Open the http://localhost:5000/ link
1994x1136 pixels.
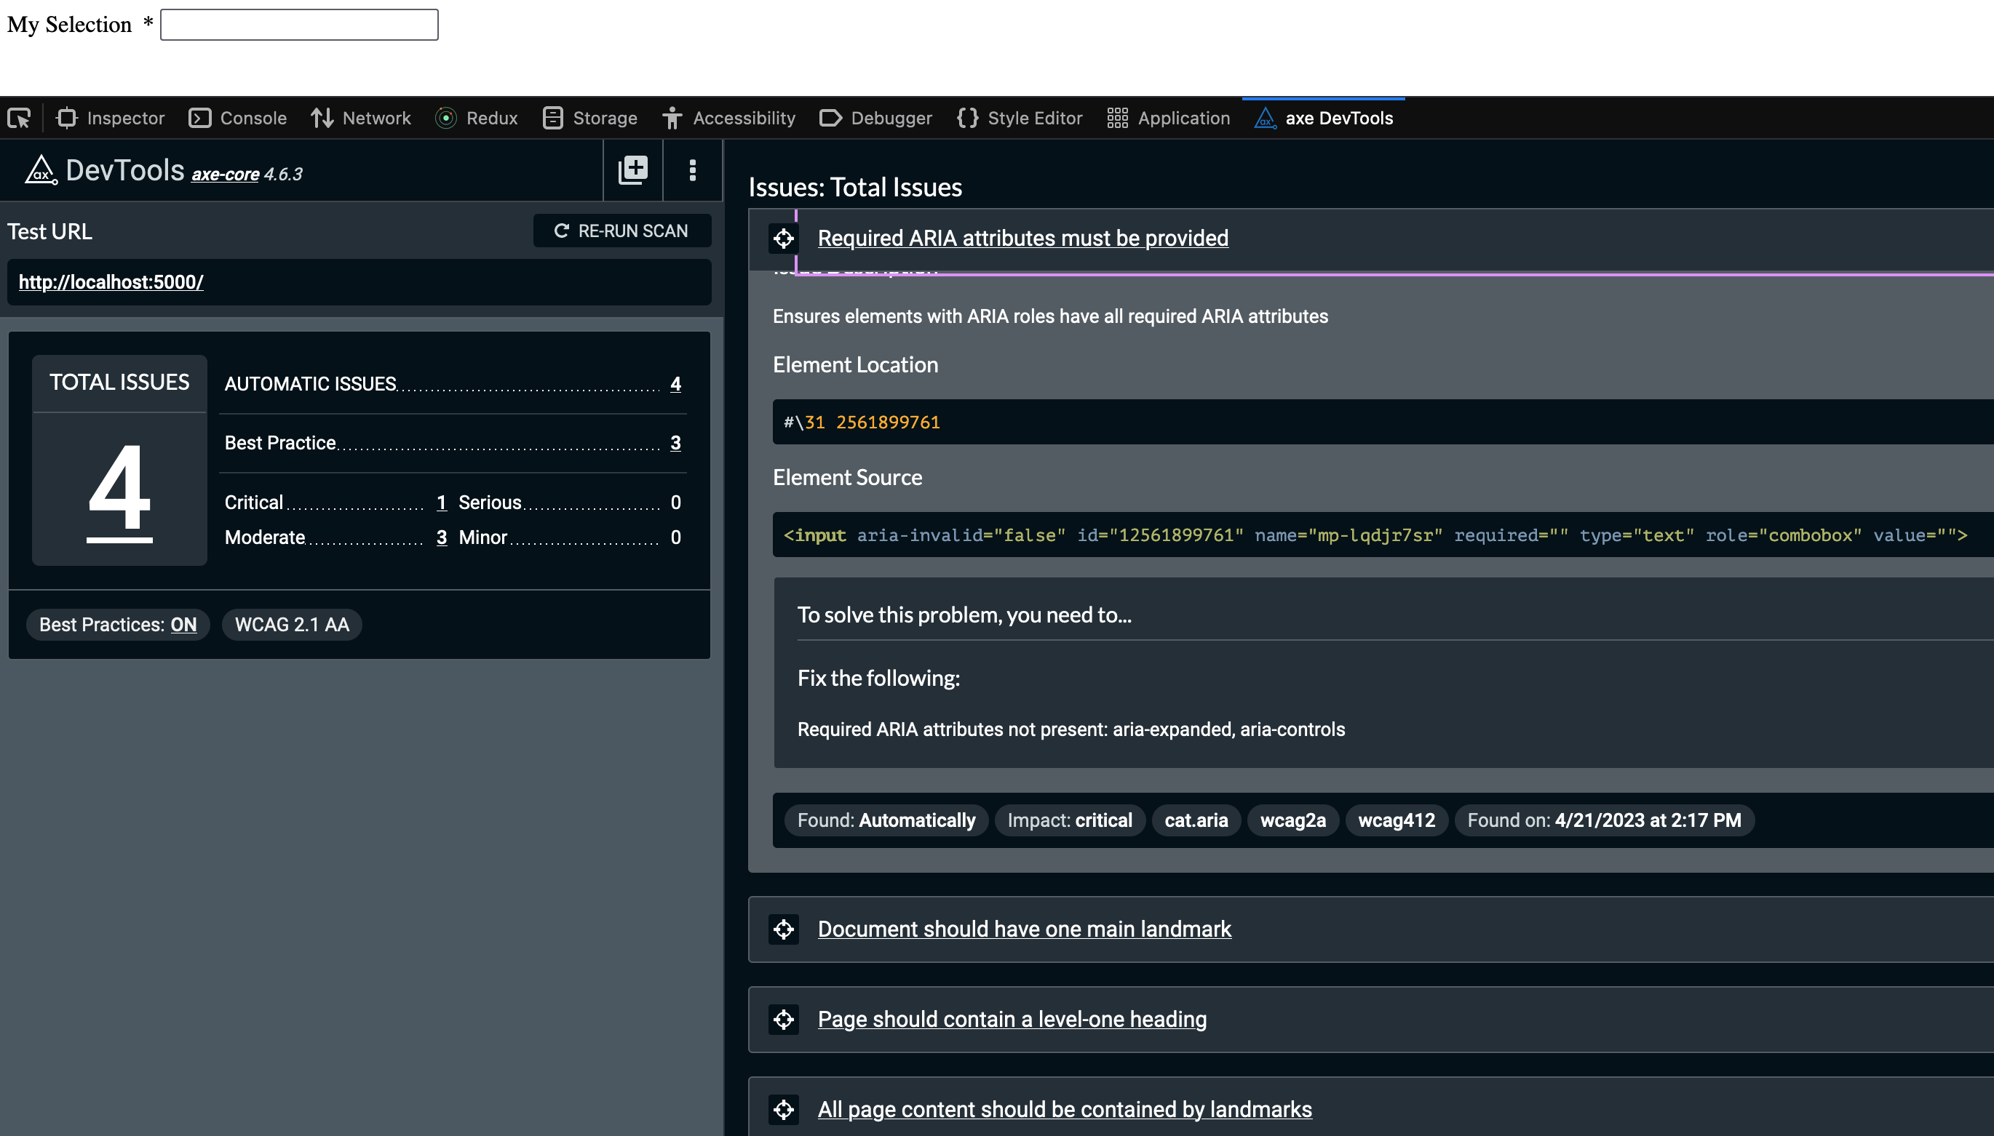coord(110,281)
